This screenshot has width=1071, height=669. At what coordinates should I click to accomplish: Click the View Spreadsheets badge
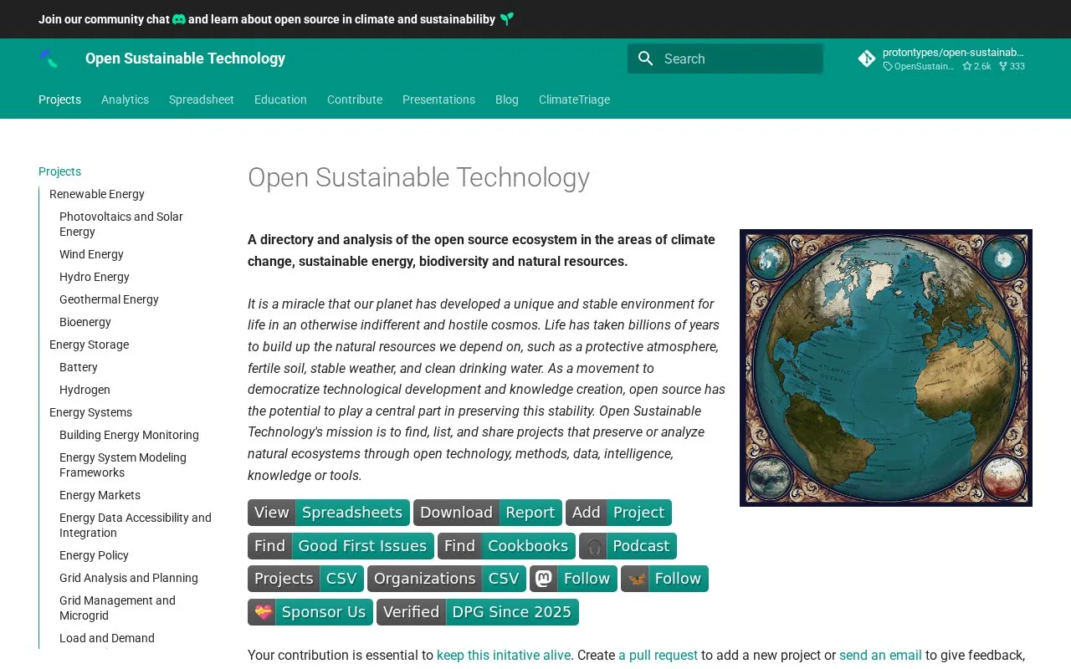click(x=329, y=513)
